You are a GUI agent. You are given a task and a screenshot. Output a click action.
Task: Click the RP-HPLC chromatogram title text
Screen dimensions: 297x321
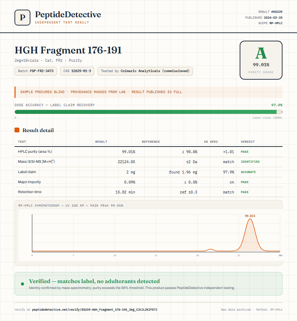tap(70, 205)
